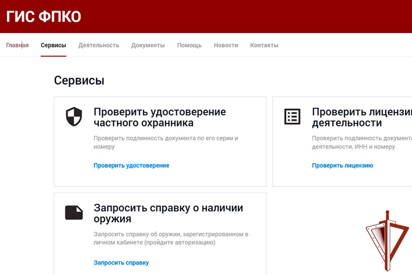Click description Запросить справку об оружии, зарегистрированном
The height and width of the screenshot is (275, 412).
(171, 238)
